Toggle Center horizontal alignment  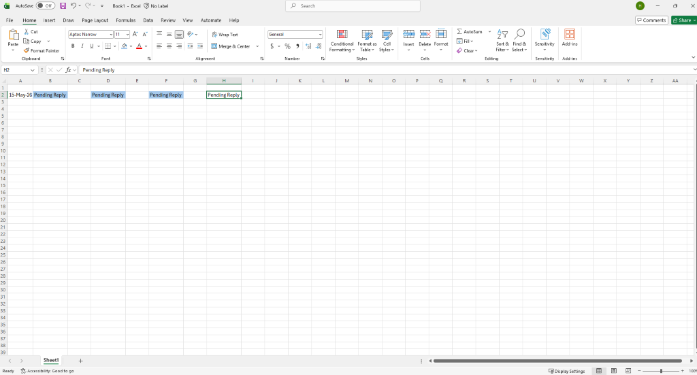coord(169,46)
